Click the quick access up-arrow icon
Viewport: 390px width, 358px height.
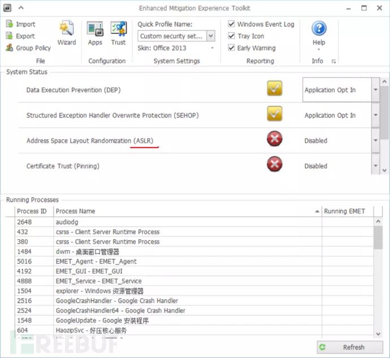coord(21,8)
